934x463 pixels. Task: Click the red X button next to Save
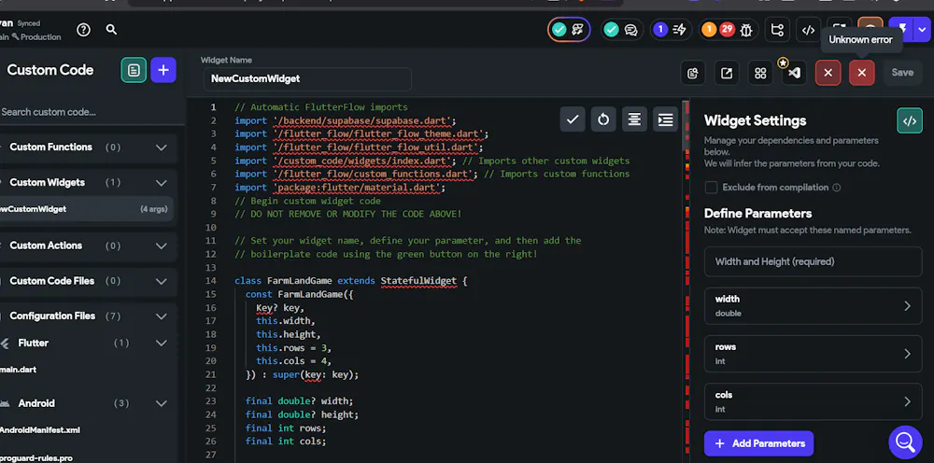click(x=862, y=73)
